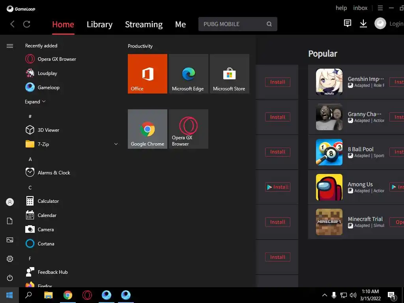The height and width of the screenshot is (303, 404).
Task: Open Genshin Impact thumbnail
Action: pos(329,82)
